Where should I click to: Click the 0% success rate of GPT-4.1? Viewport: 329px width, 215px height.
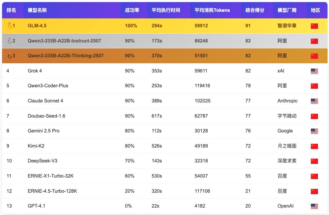pyautogui.click(x=128, y=206)
